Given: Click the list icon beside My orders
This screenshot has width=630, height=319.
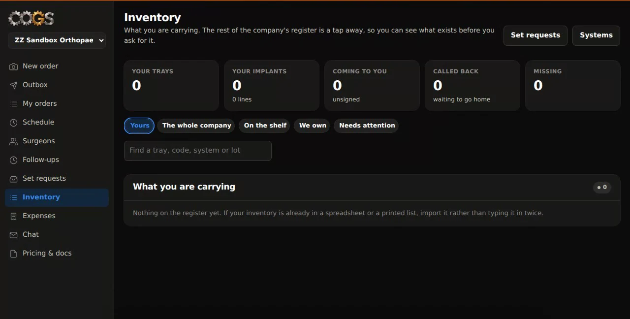Looking at the screenshot, I should click(x=14, y=104).
